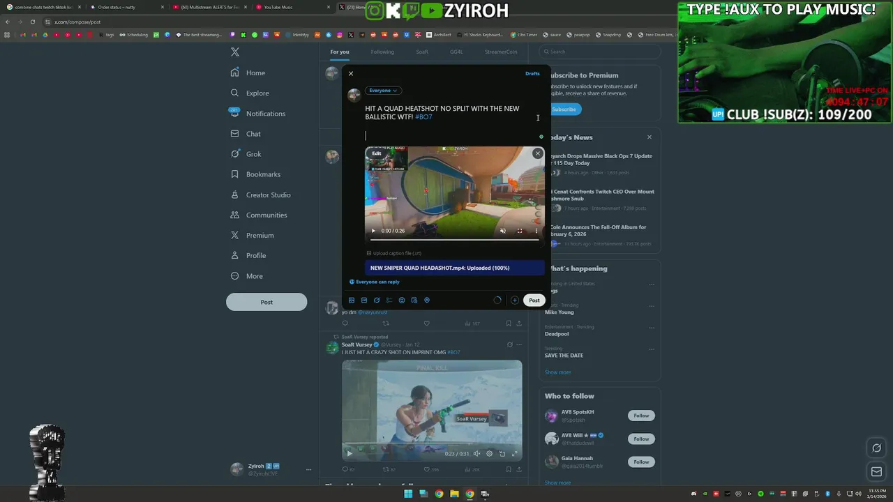Click Show more under What's happening
Image resolution: width=893 pixels, height=502 pixels.
click(557, 372)
